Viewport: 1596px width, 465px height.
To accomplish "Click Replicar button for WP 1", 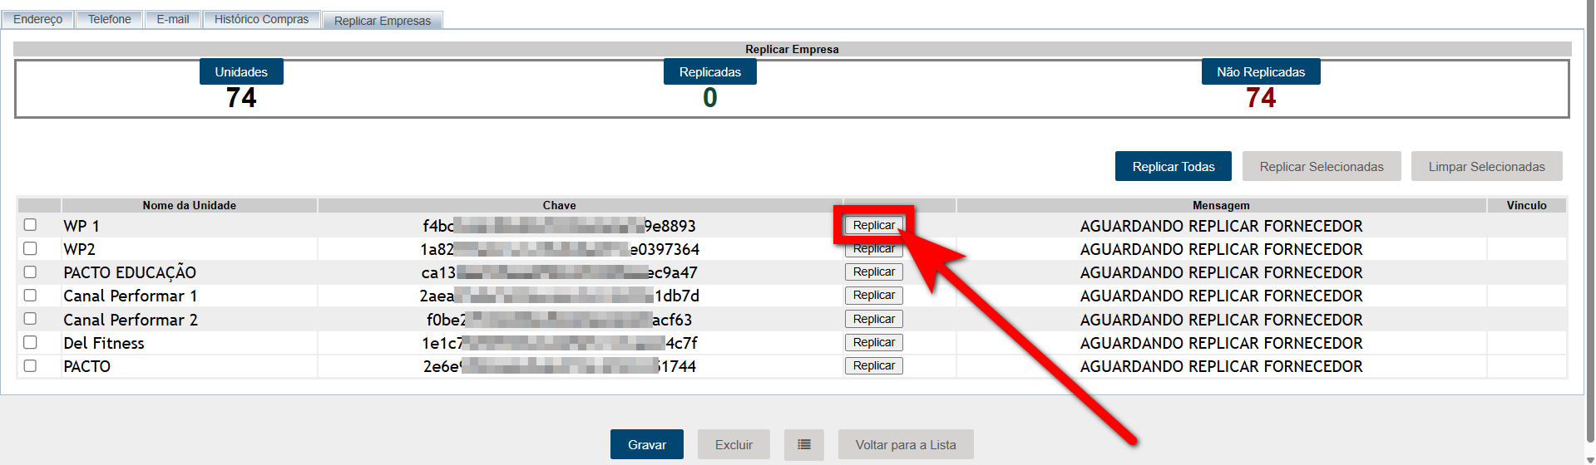I will coord(873,225).
